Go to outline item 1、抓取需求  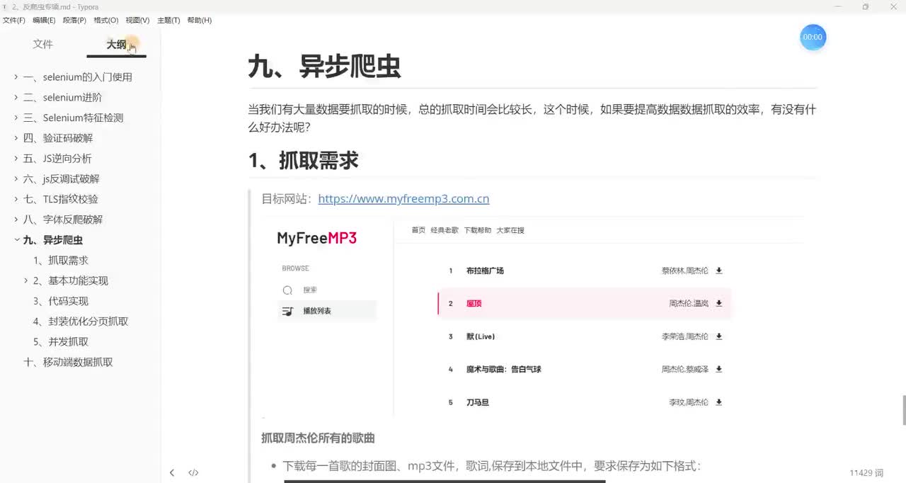[x=60, y=261]
